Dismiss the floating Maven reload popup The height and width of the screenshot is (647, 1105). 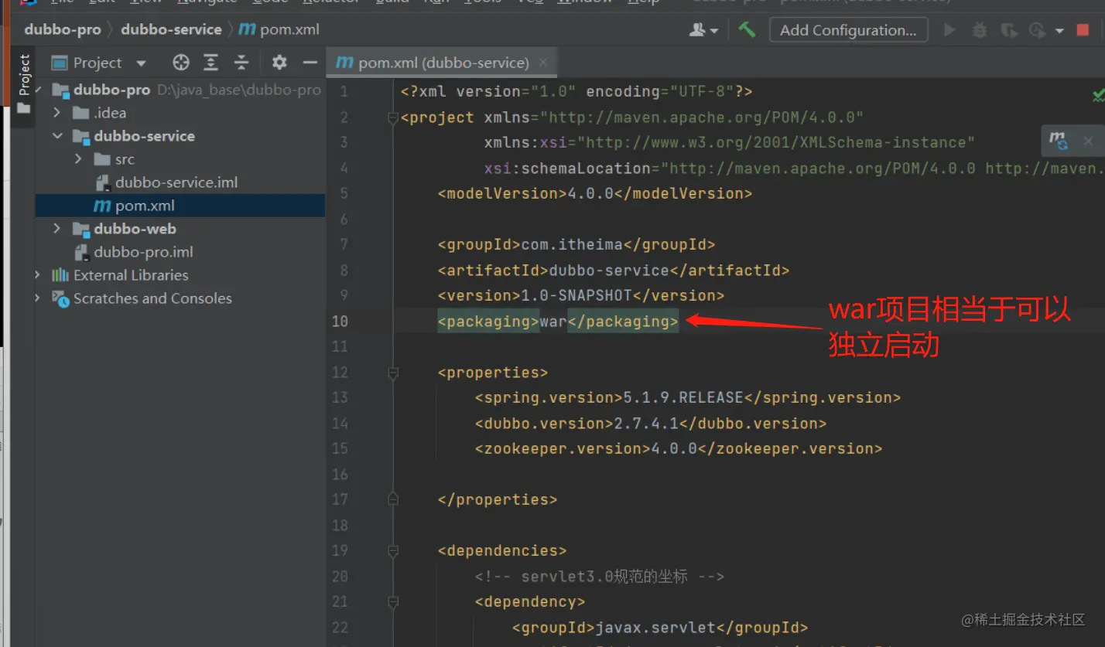tap(1088, 141)
